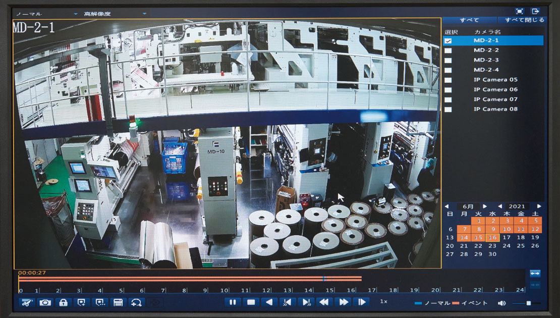
Task: Click the 2021 year label
Action: pos(517,206)
